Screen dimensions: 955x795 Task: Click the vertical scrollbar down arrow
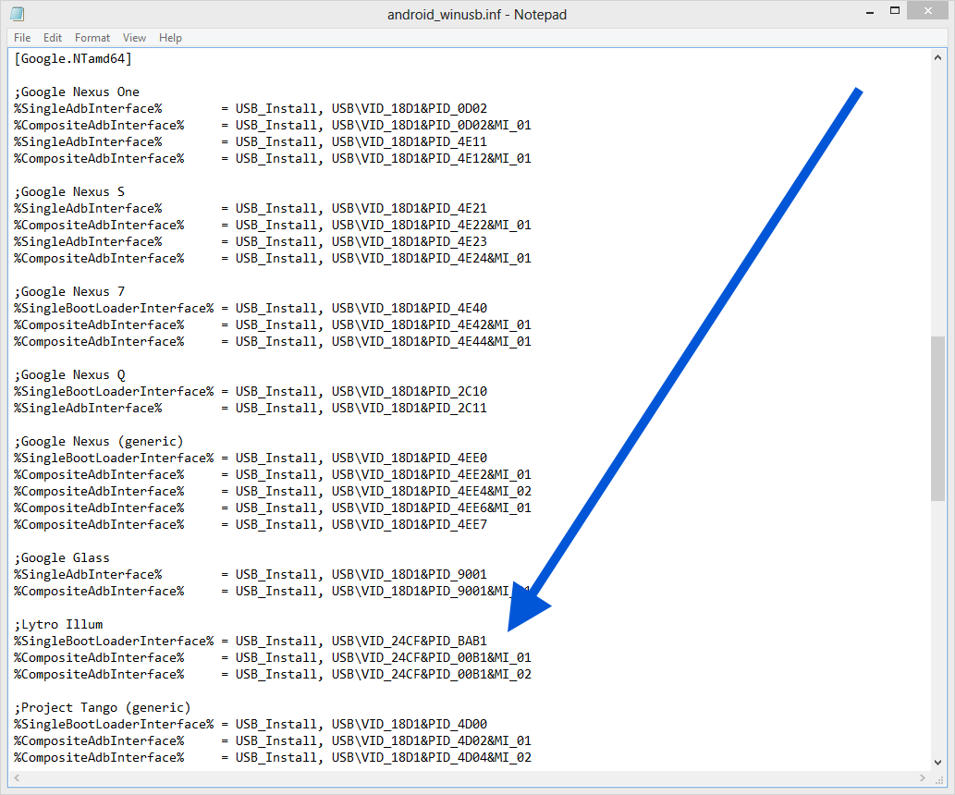937,762
